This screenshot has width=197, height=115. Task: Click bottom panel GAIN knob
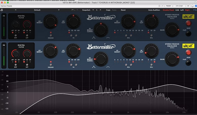click(172, 59)
